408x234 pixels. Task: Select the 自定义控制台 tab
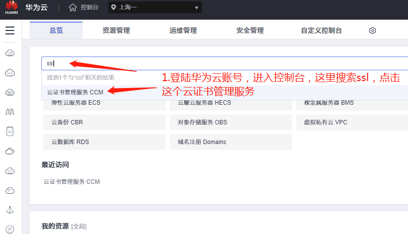321,30
